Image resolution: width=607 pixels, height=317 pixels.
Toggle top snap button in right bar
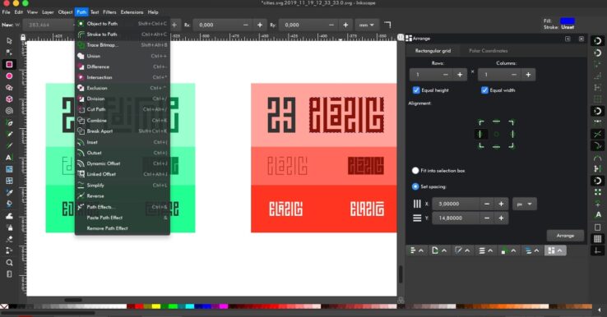[x=598, y=40]
